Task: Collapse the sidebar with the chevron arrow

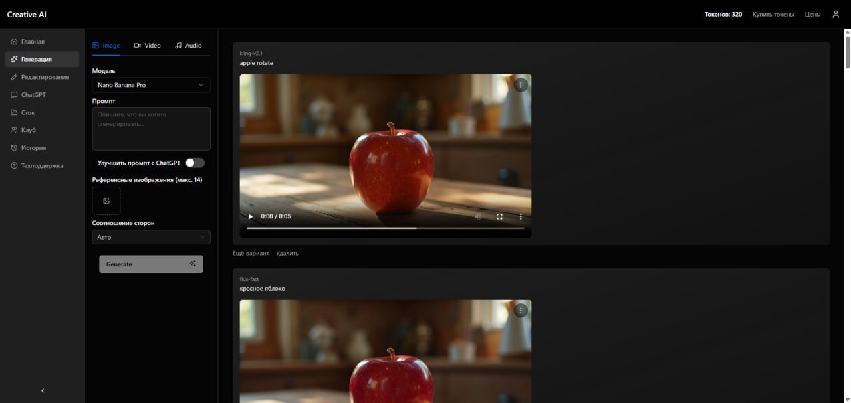Action: 43,390
